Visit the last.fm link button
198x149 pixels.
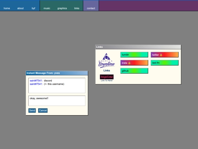pos(165,63)
